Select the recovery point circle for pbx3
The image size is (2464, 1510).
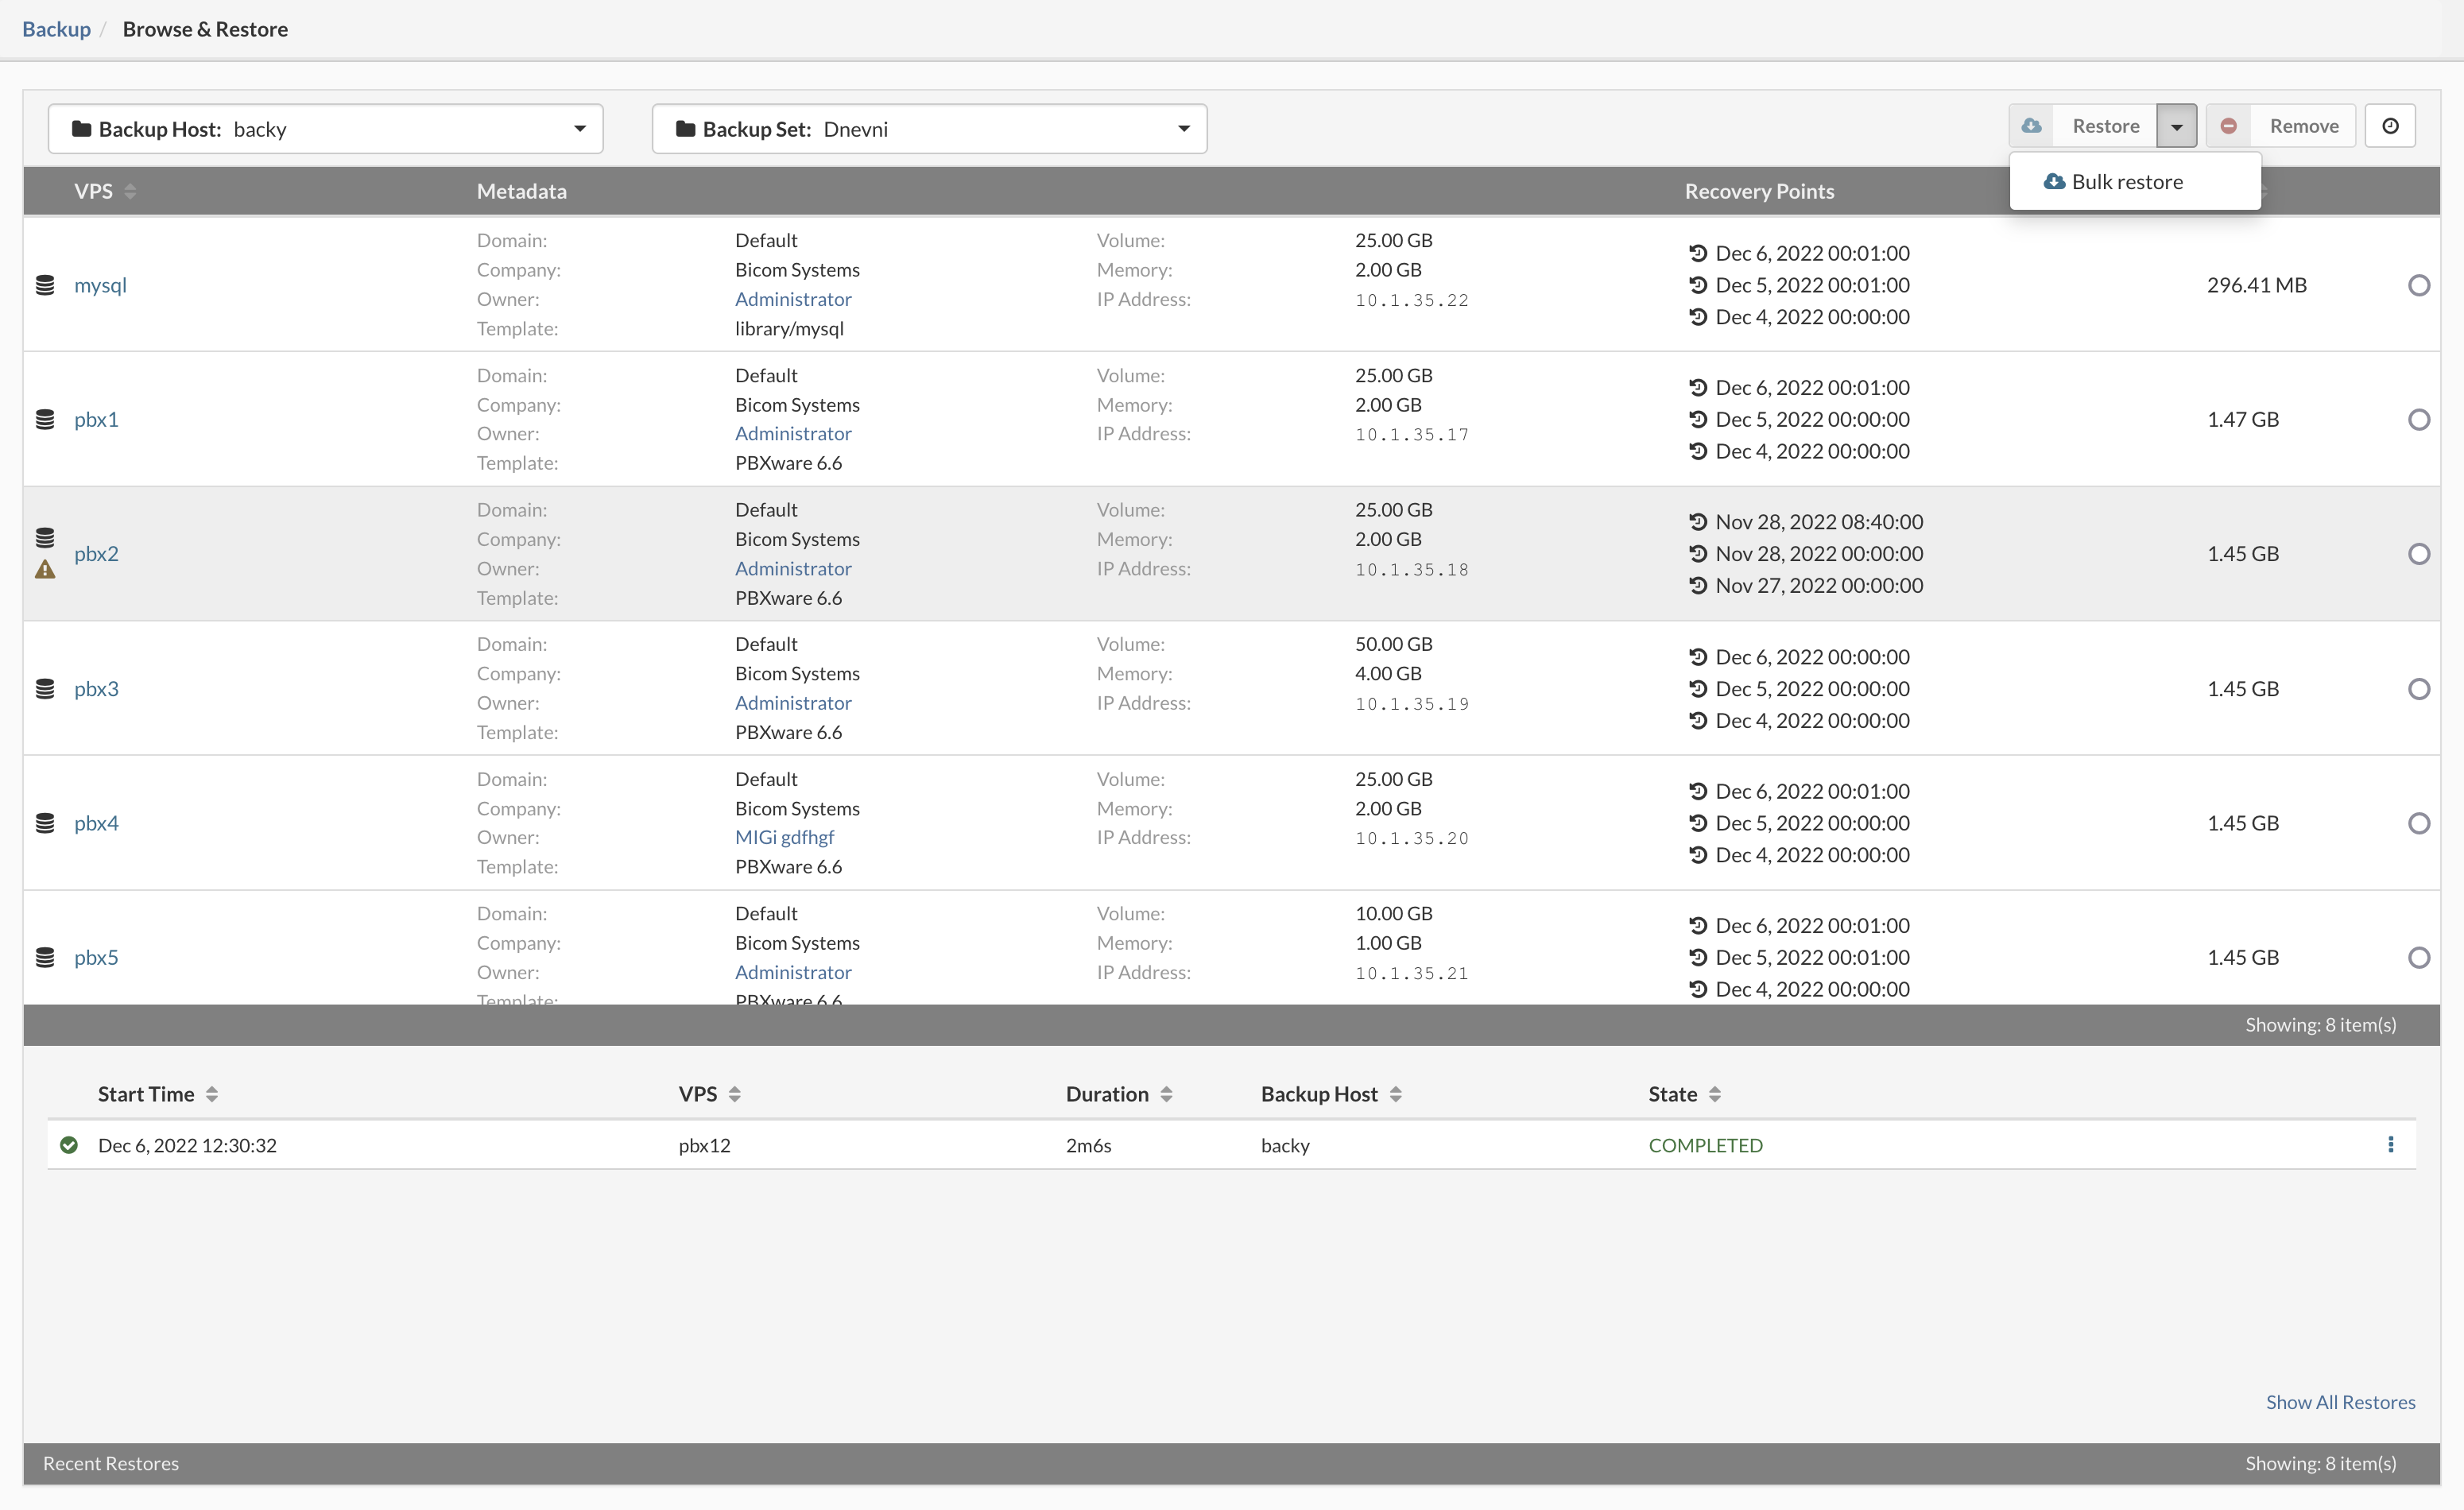[x=2419, y=688]
